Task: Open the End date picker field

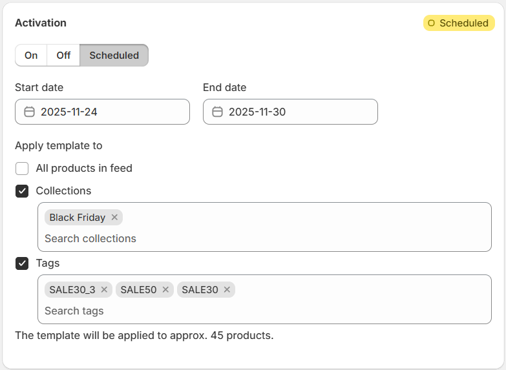Action: coord(297,112)
